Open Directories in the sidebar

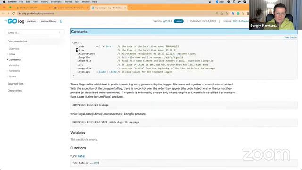point(15,91)
